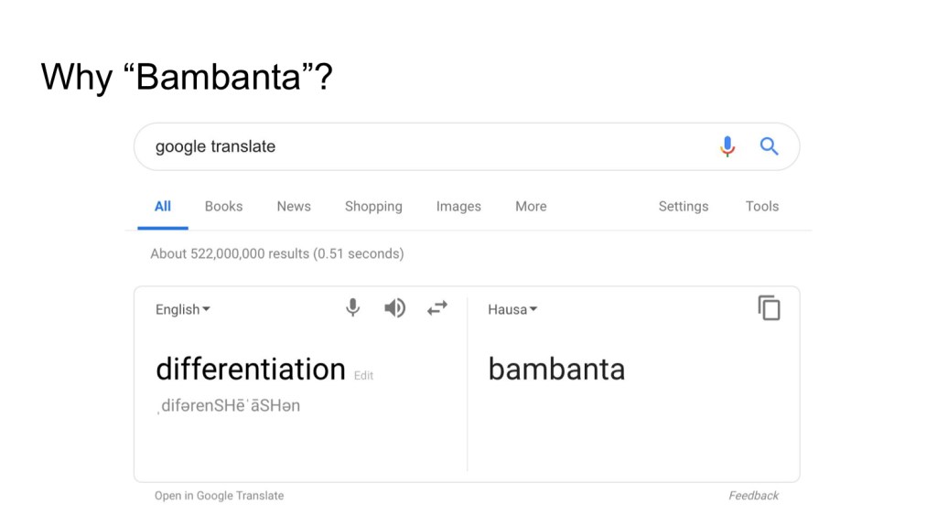Image resolution: width=937 pixels, height=526 pixels.
Task: Click the blue search magnifier icon
Action: pos(770,146)
